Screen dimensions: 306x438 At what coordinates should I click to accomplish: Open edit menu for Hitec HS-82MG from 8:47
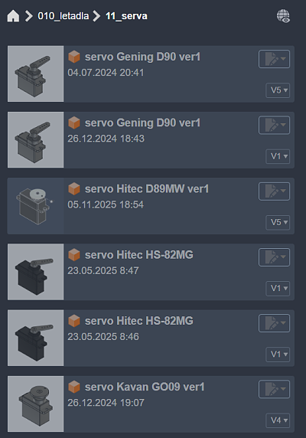pyautogui.click(x=274, y=257)
